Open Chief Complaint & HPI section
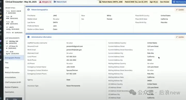 (x=13, y=82)
